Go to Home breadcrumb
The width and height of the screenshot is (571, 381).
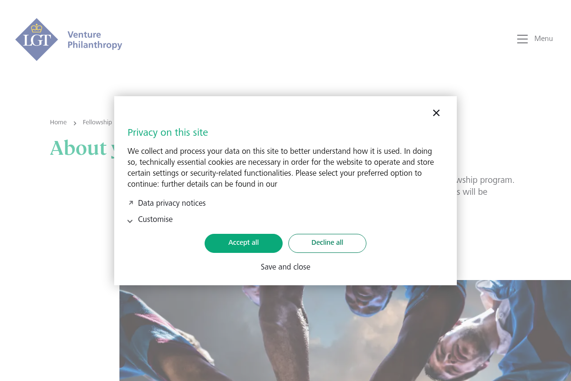[x=58, y=122]
